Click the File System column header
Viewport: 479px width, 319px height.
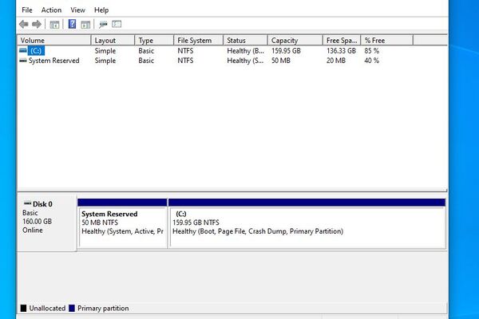click(x=197, y=40)
